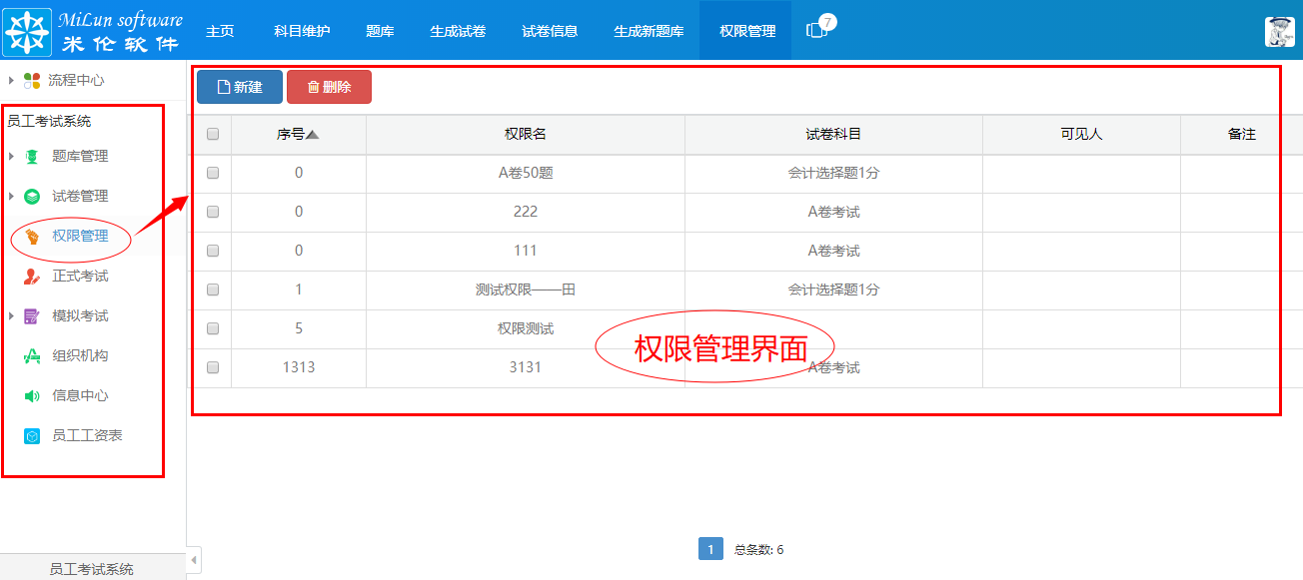Open 员工工资表 via its sidebar icon

point(34,435)
